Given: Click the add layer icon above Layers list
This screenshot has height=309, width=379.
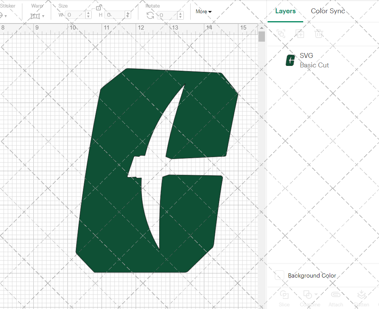Looking at the screenshot, I should 300,34.
